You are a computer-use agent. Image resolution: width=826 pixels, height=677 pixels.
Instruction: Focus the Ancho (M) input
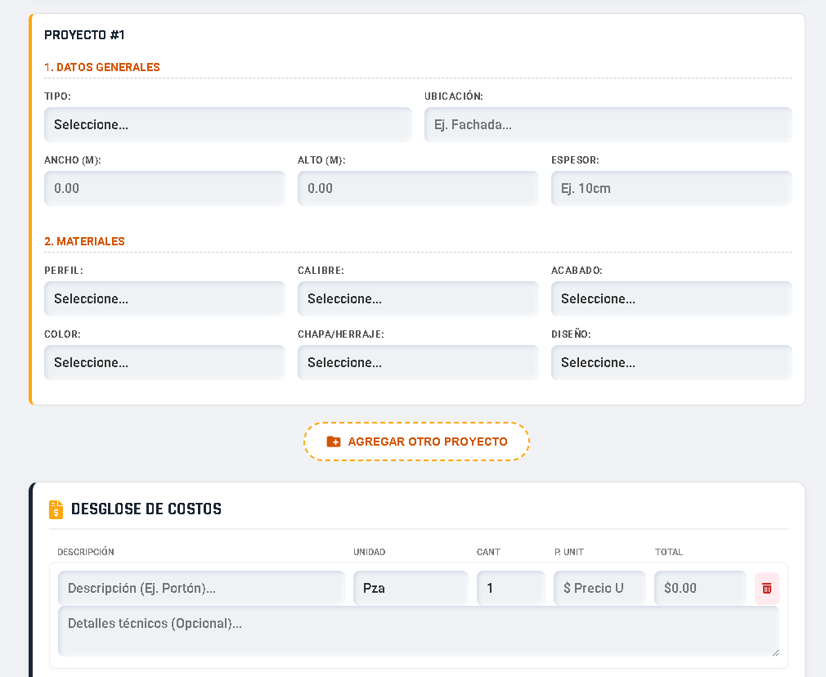[164, 189]
